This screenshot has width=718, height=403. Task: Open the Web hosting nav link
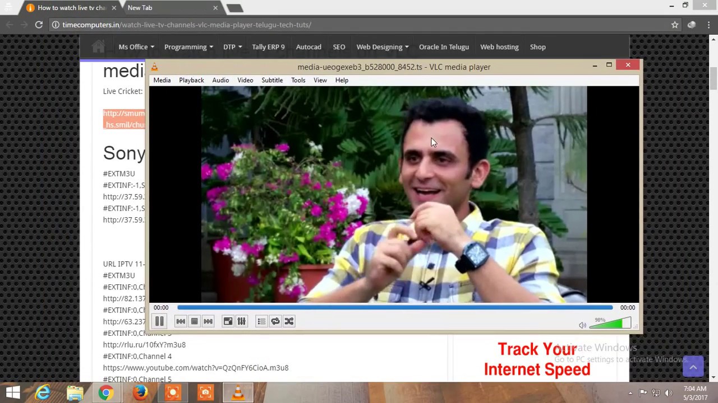coord(499,47)
